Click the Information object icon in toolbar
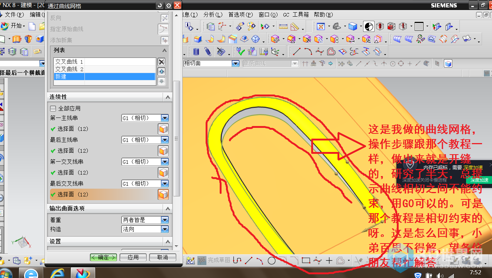Image resolution: width=492 pixels, height=278 pixels. point(189,26)
